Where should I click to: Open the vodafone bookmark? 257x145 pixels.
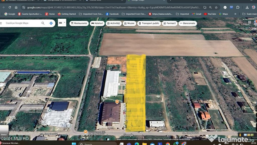click(x=160, y=14)
